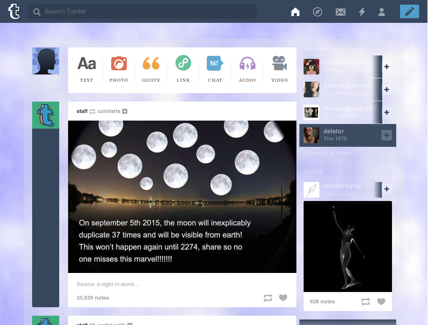This screenshot has width=433, height=325.
Task: Open the delator blog entry
Action: point(348,135)
